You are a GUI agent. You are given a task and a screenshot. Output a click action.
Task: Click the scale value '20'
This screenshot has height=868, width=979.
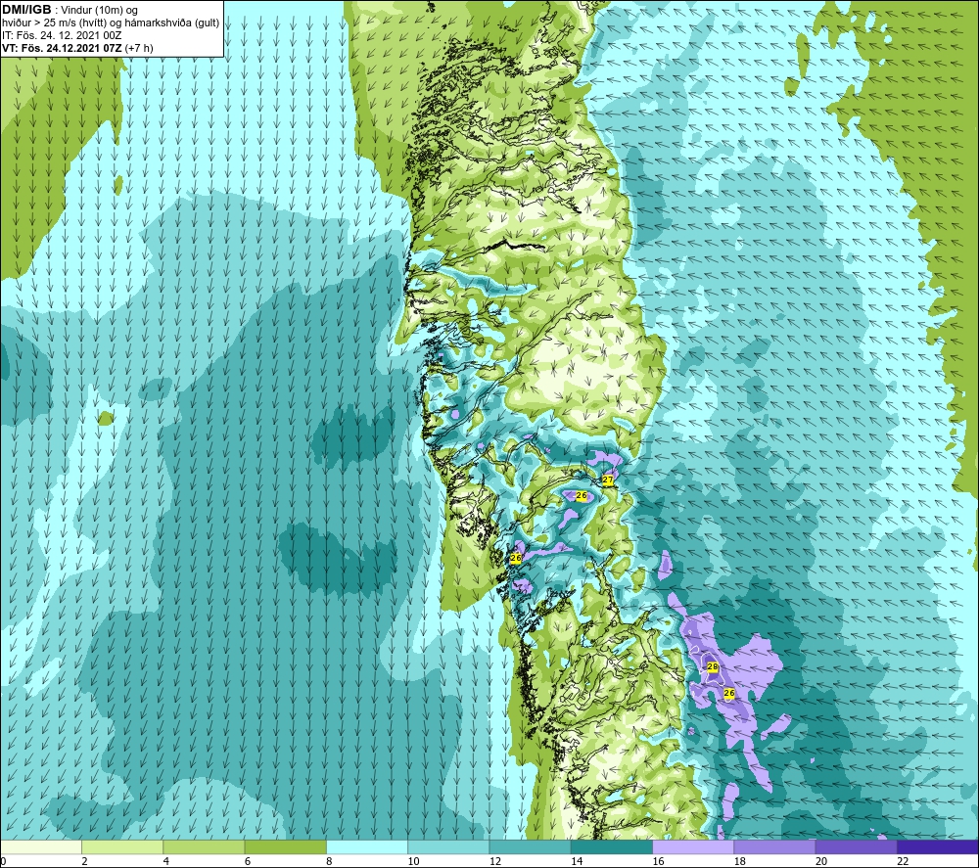pyautogui.click(x=821, y=861)
